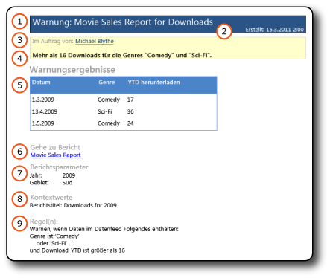The image size is (330, 278).
Task: Click callout marker number 2
Action: (224, 31)
